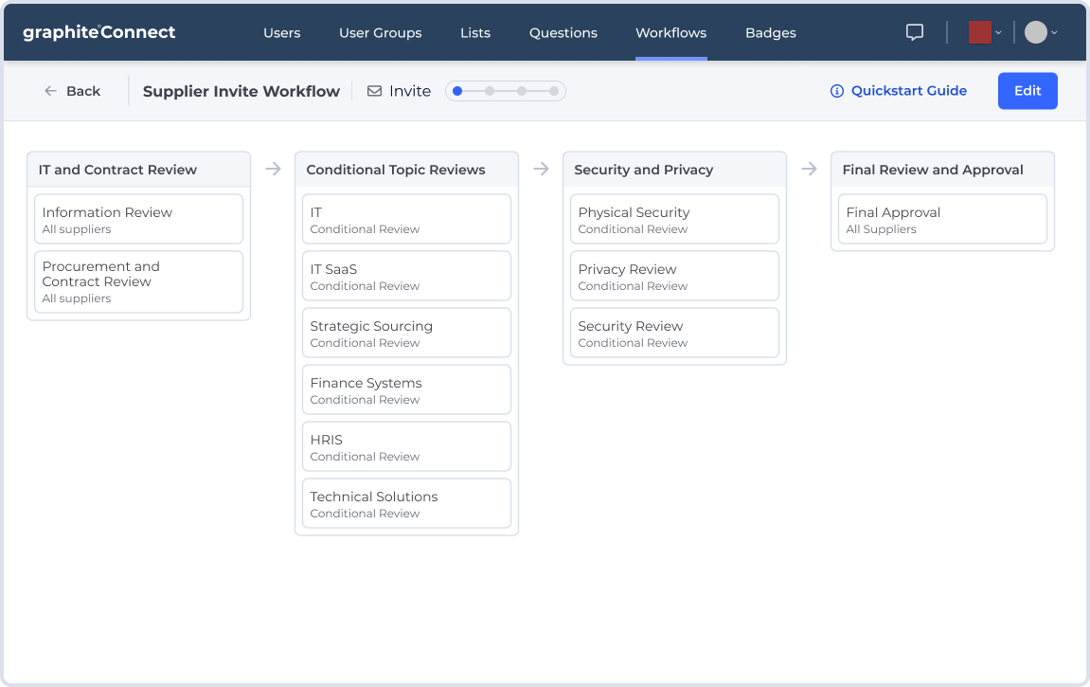The height and width of the screenshot is (687, 1090).
Task: Open the Procurement and Contract Review card
Action: coord(138,281)
